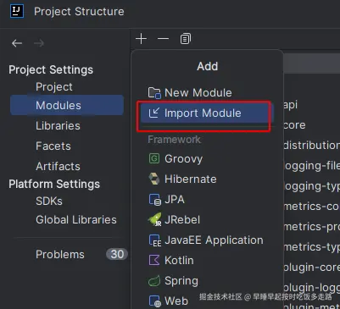Select JavaEE Application entry
340x309 pixels.
(x=207, y=240)
